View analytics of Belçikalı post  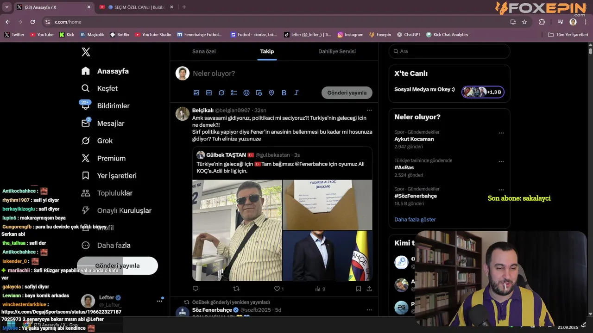[x=320, y=289]
